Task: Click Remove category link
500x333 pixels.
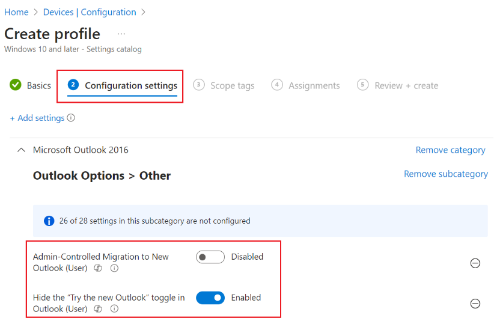Action: click(x=450, y=150)
